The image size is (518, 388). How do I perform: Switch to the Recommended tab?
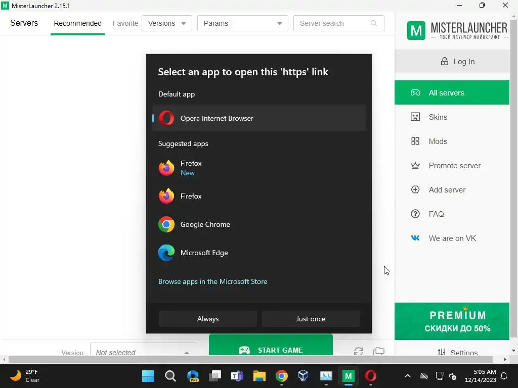pos(77,23)
